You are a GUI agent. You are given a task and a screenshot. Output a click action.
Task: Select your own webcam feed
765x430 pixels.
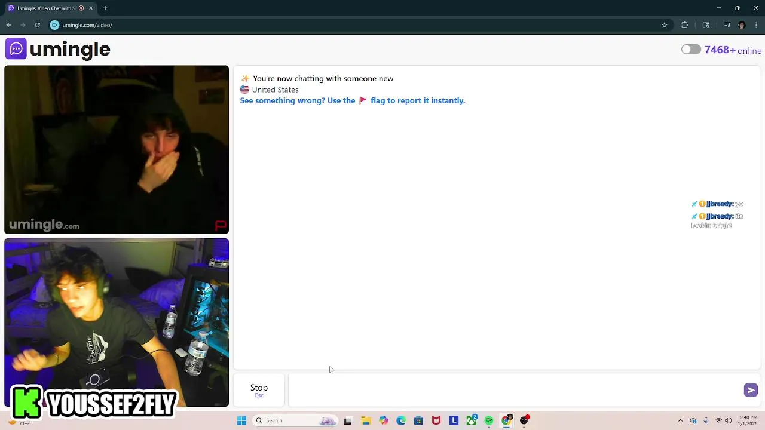[117, 322]
